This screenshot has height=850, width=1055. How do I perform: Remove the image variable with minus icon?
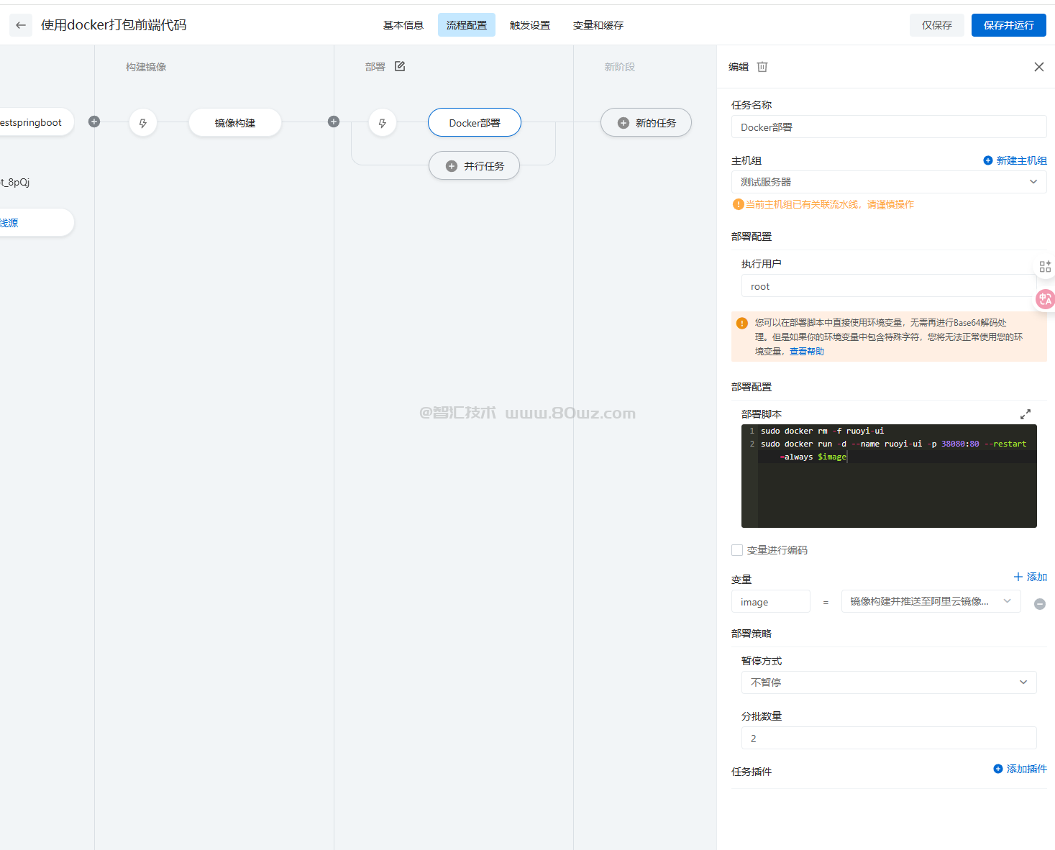[1039, 604]
